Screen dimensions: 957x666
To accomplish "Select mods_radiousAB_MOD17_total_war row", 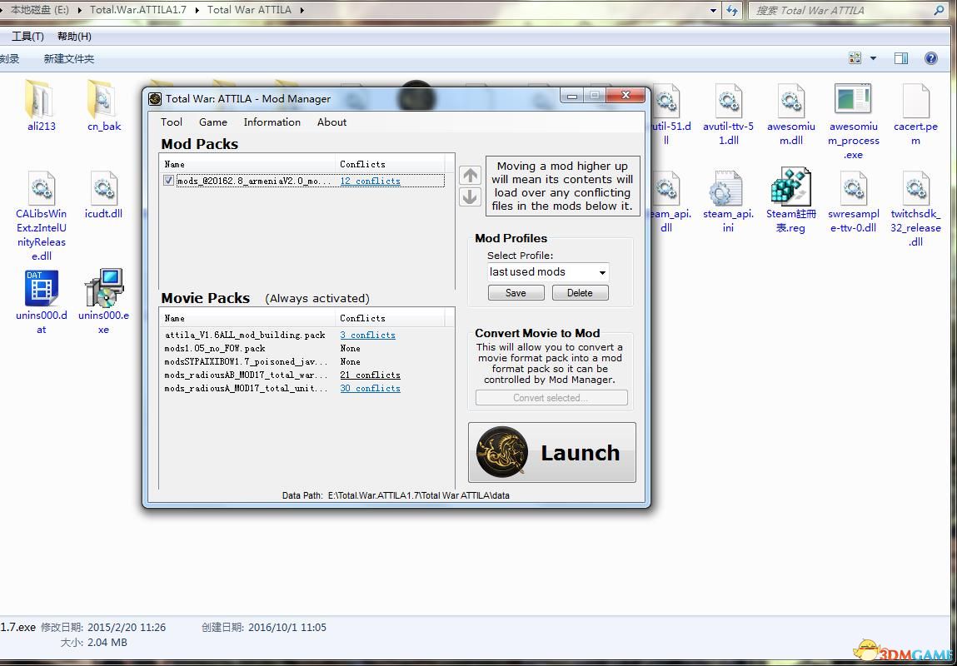I will click(x=305, y=375).
